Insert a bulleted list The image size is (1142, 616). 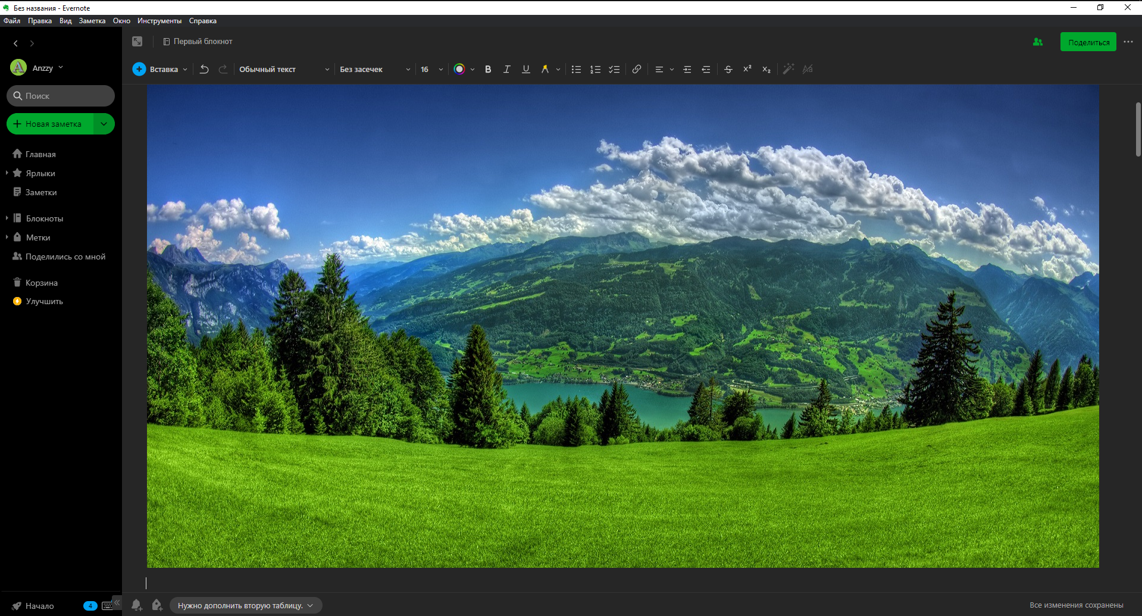575,69
